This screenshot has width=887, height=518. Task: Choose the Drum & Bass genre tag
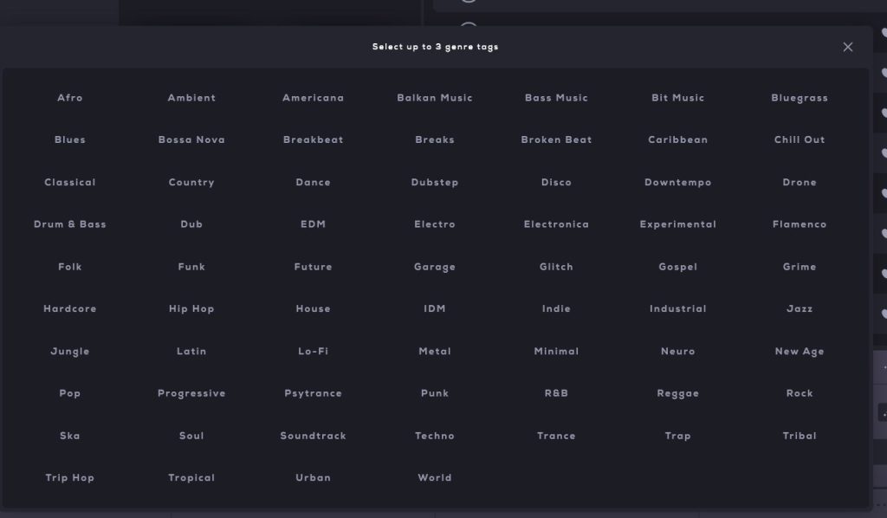click(x=70, y=224)
